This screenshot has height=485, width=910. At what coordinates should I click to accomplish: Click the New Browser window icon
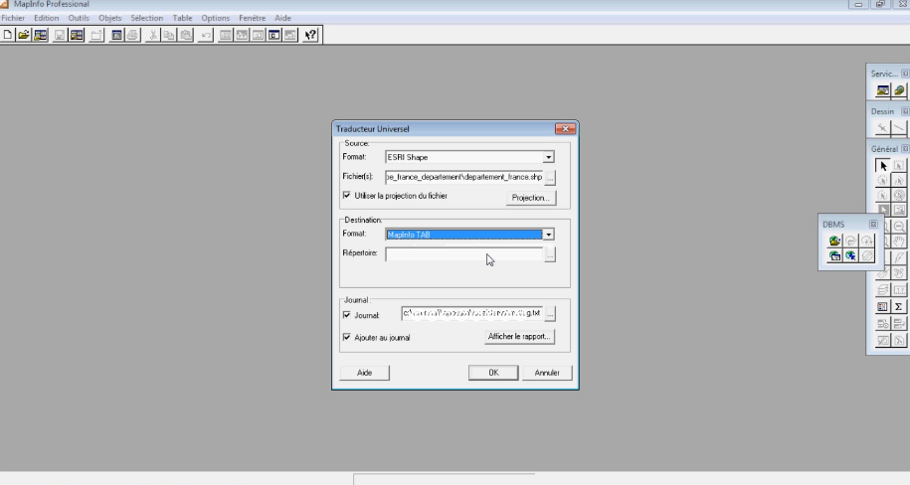(x=225, y=36)
